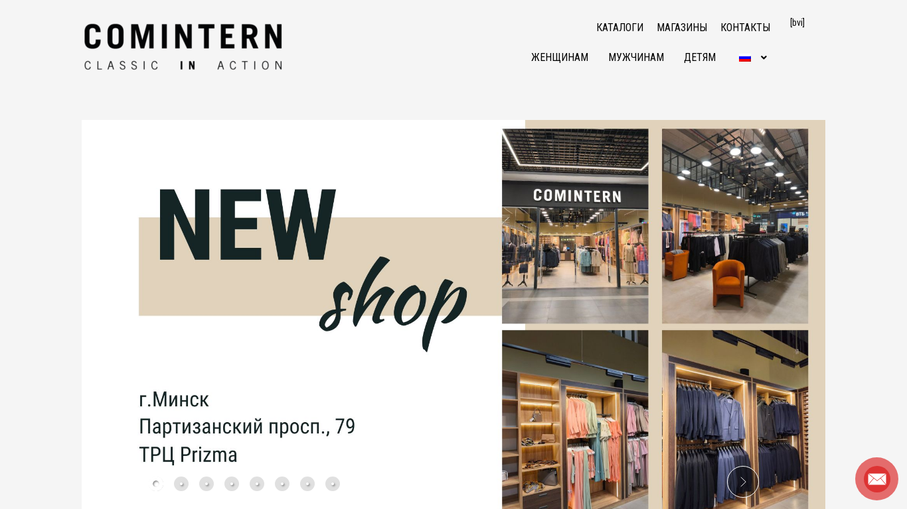Click the photo with orange armchair

pyautogui.click(x=735, y=226)
